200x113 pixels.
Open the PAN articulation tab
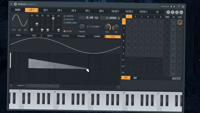pos(18,35)
